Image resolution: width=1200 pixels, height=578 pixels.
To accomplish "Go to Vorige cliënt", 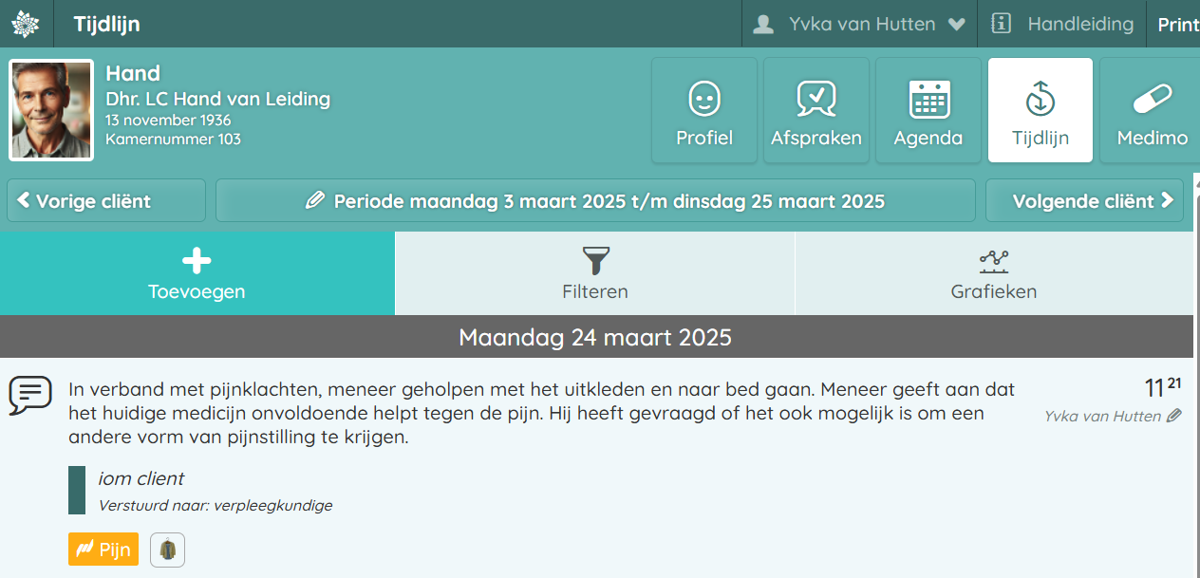I will pos(106,201).
